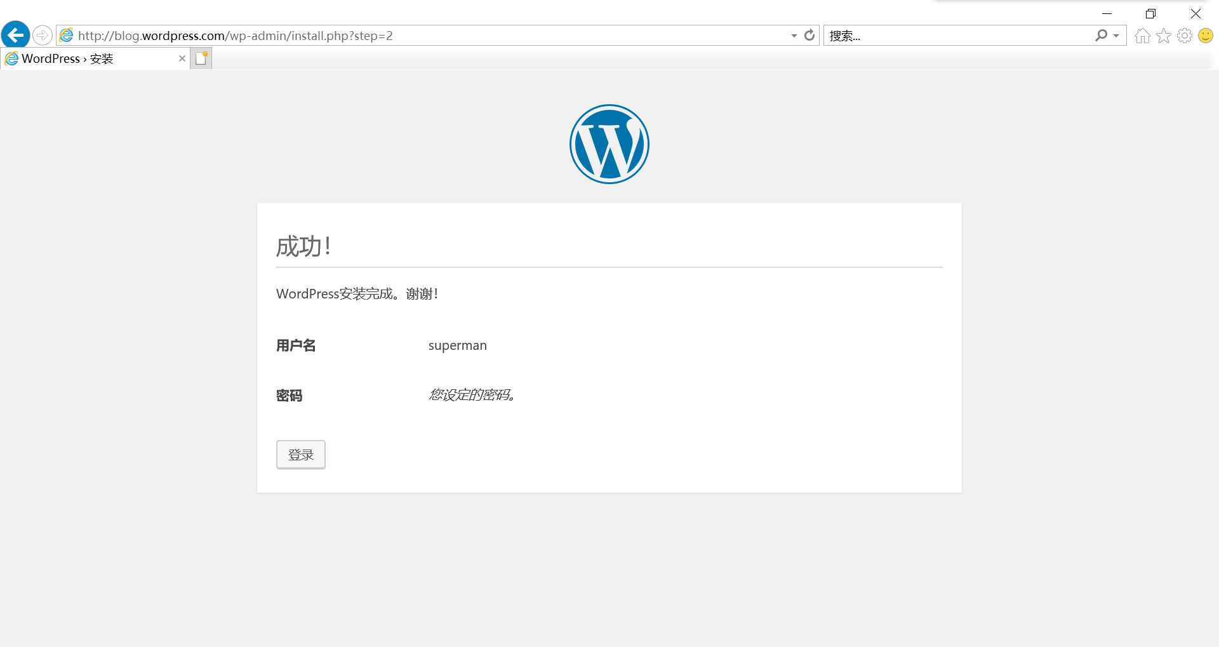
Task: Click the 登录 login button
Action: pyautogui.click(x=301, y=455)
